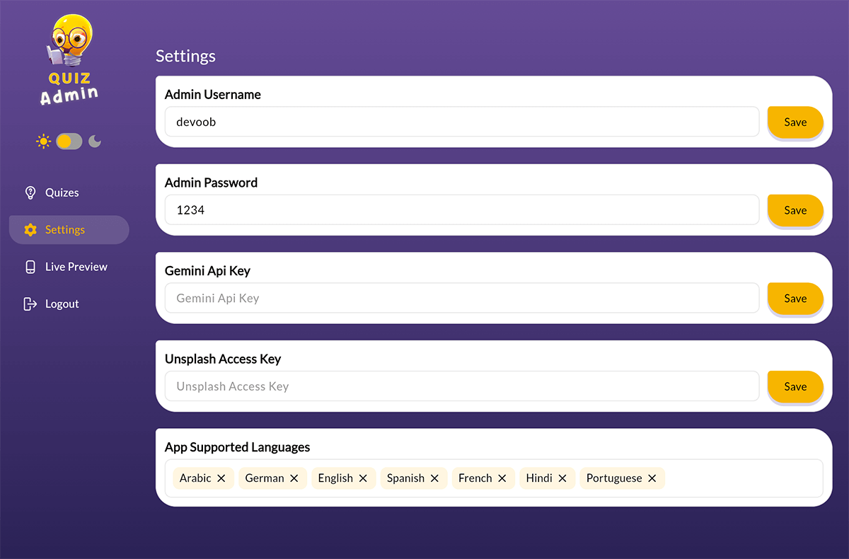This screenshot has height=559, width=849.
Task: Remove the Arabic language tag
Action: [x=221, y=478]
